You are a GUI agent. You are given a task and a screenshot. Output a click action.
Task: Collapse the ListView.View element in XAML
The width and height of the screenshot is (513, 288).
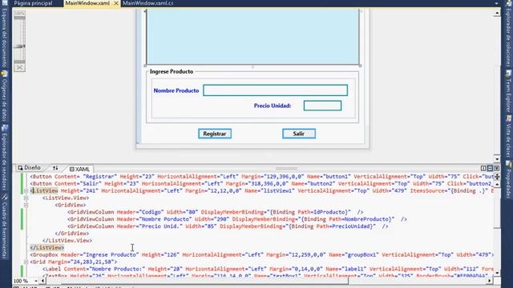coord(26,198)
